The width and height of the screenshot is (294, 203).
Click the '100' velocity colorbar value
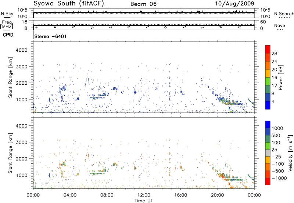[x=276, y=143]
